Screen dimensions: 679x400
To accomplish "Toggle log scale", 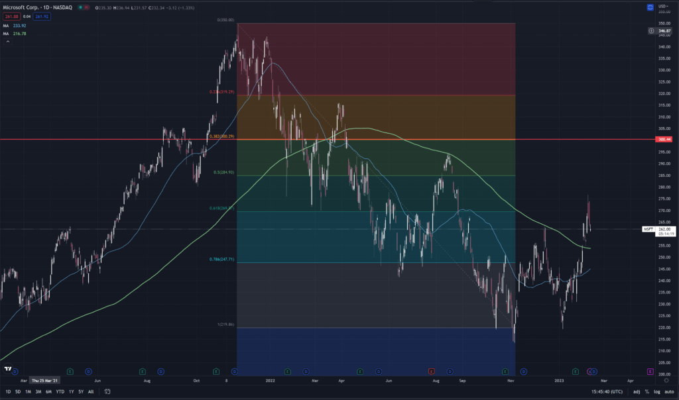I will pos(657,392).
